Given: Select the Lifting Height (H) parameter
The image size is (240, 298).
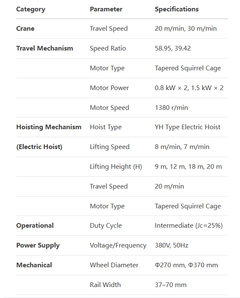Looking at the screenshot, I should coord(116,167).
